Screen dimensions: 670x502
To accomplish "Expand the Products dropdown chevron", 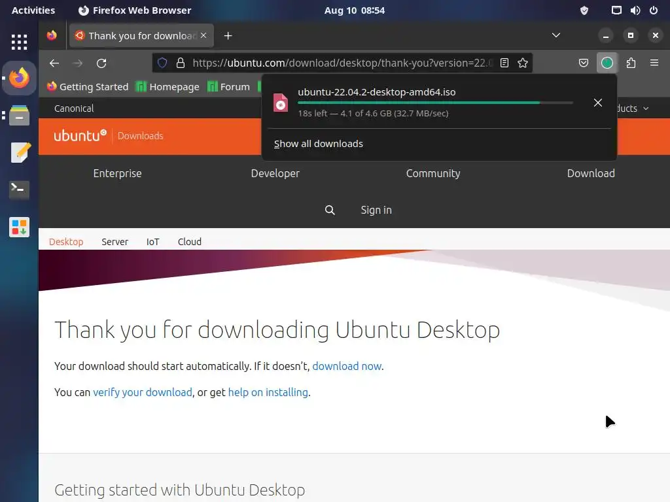I will click(x=646, y=109).
